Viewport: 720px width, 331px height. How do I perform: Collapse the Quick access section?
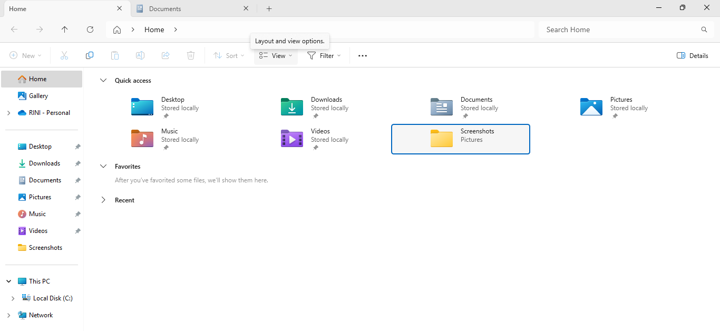point(103,81)
